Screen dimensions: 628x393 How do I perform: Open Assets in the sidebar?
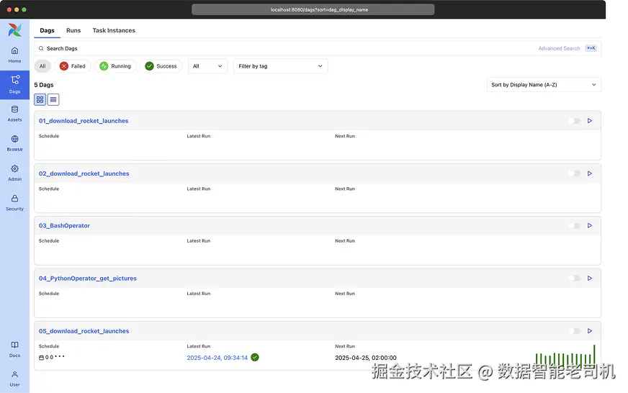[14, 114]
